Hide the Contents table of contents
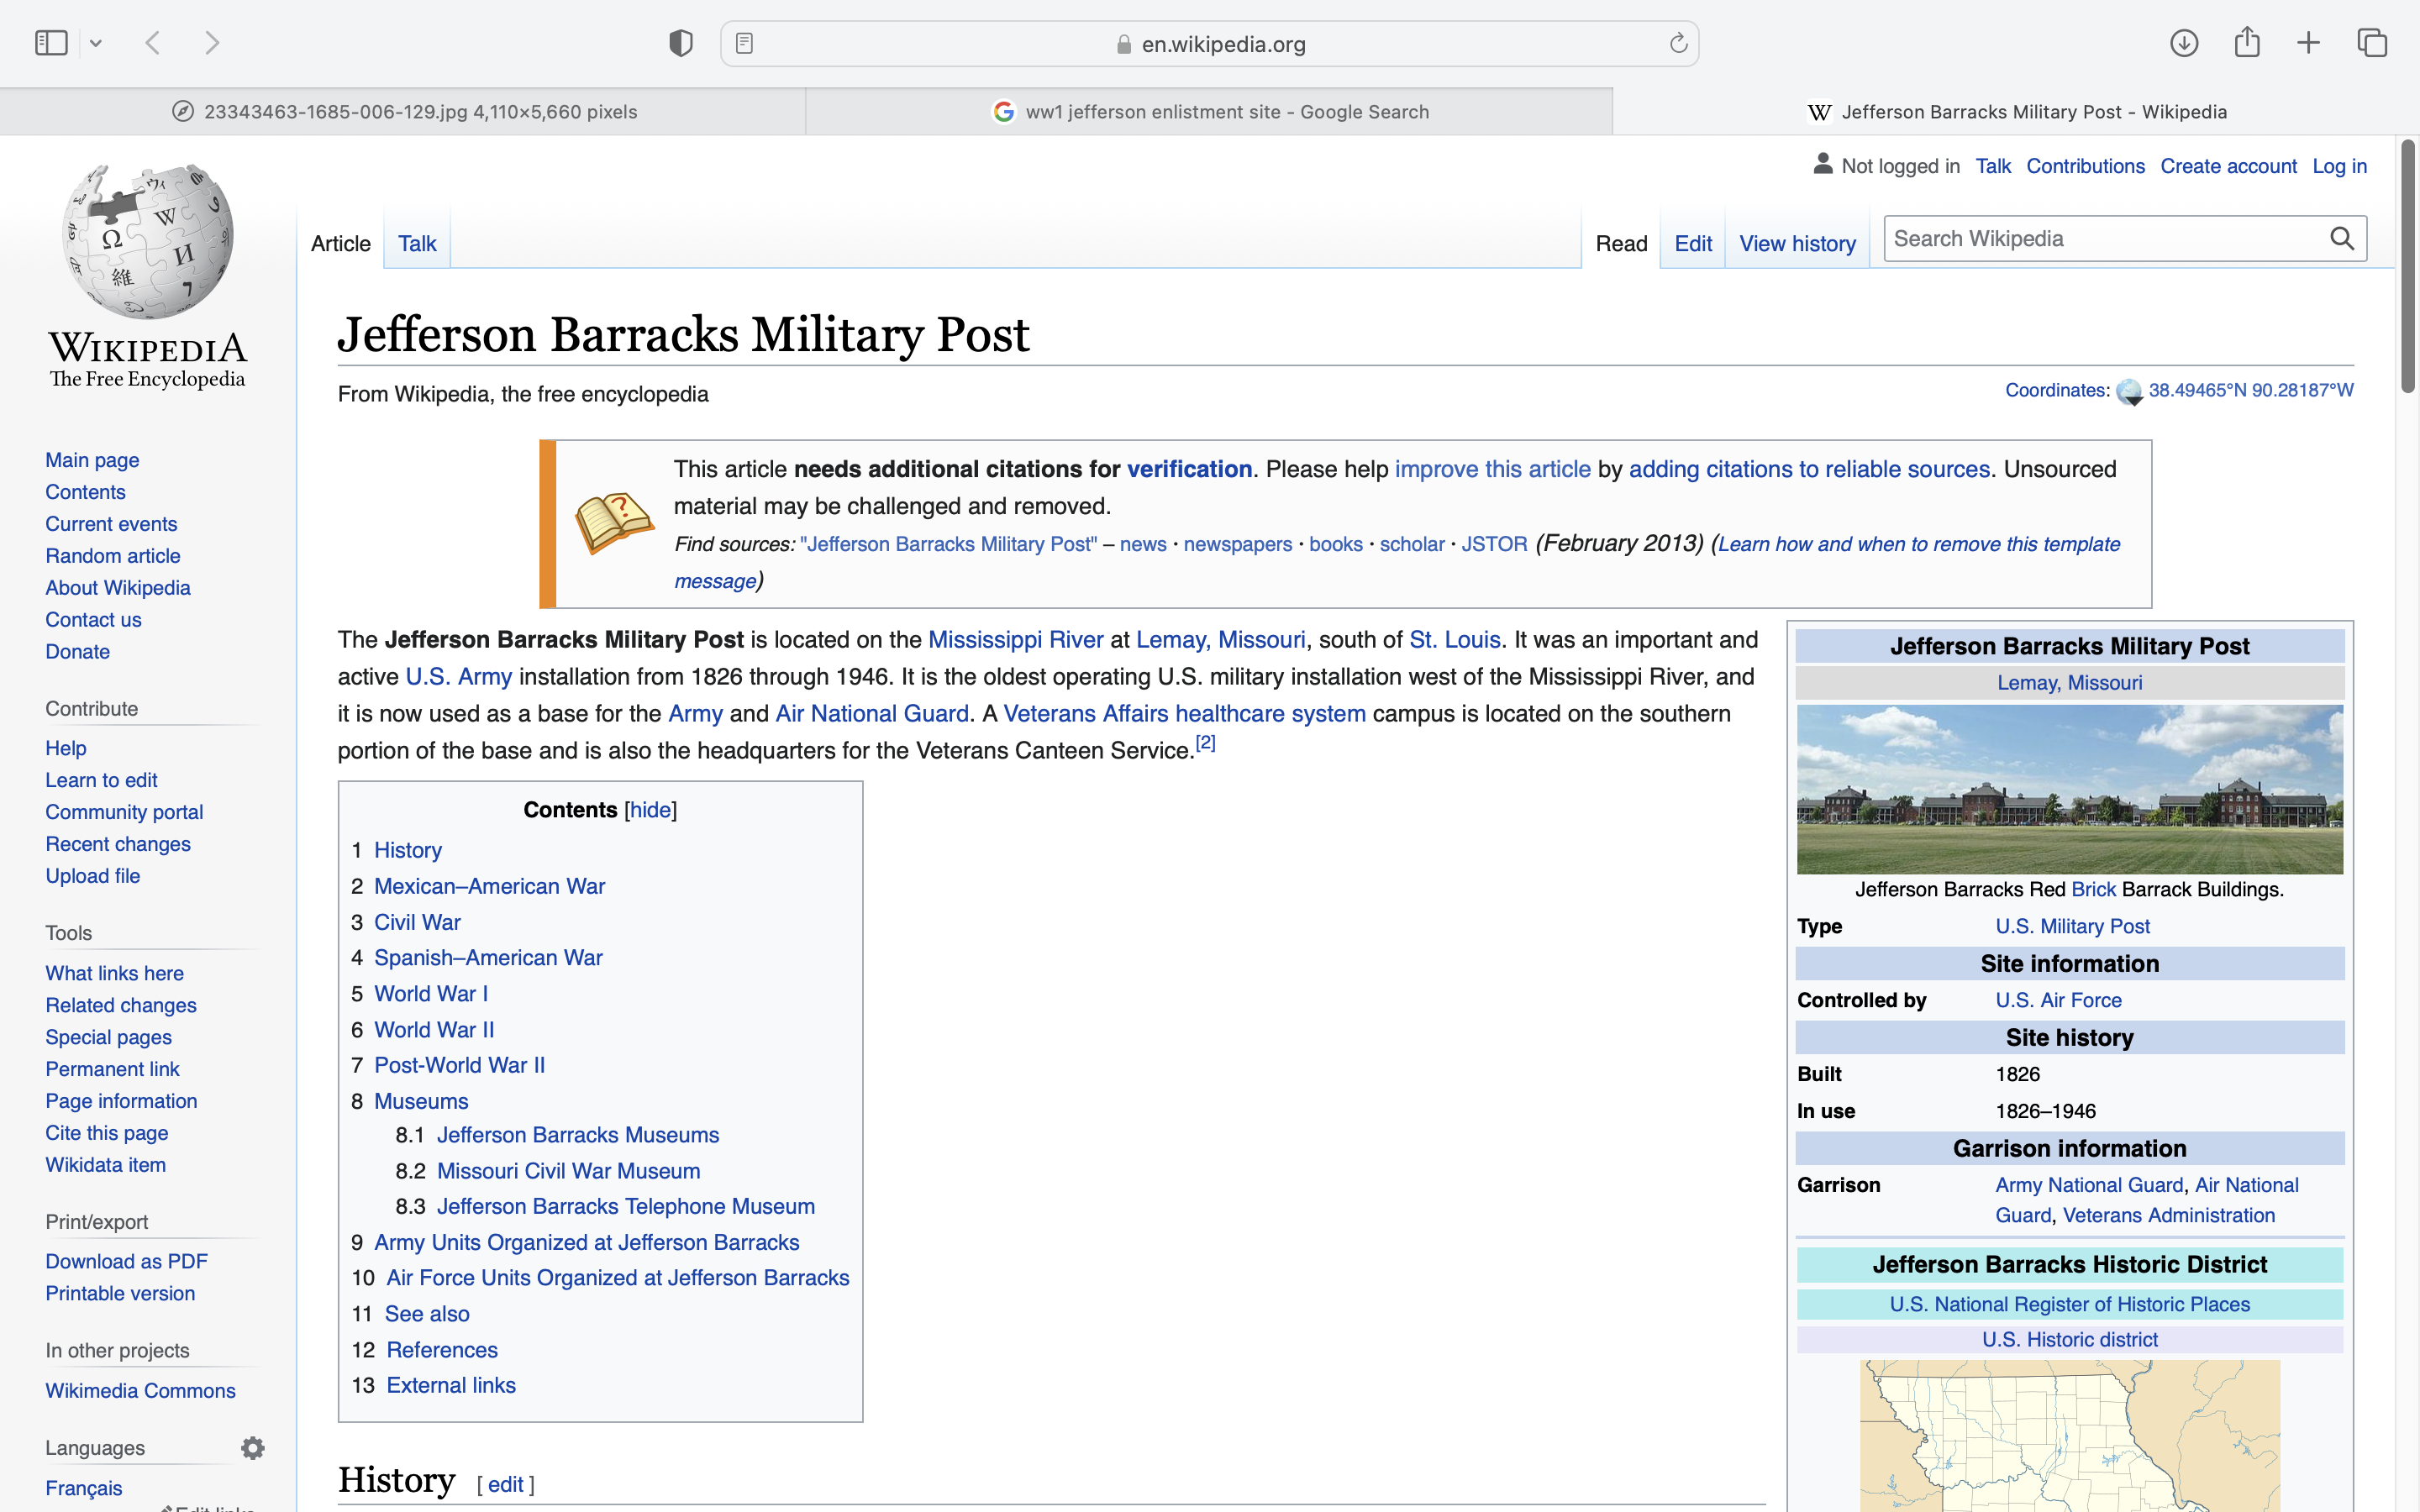Screen dimensions: 2420x1512 point(650,810)
